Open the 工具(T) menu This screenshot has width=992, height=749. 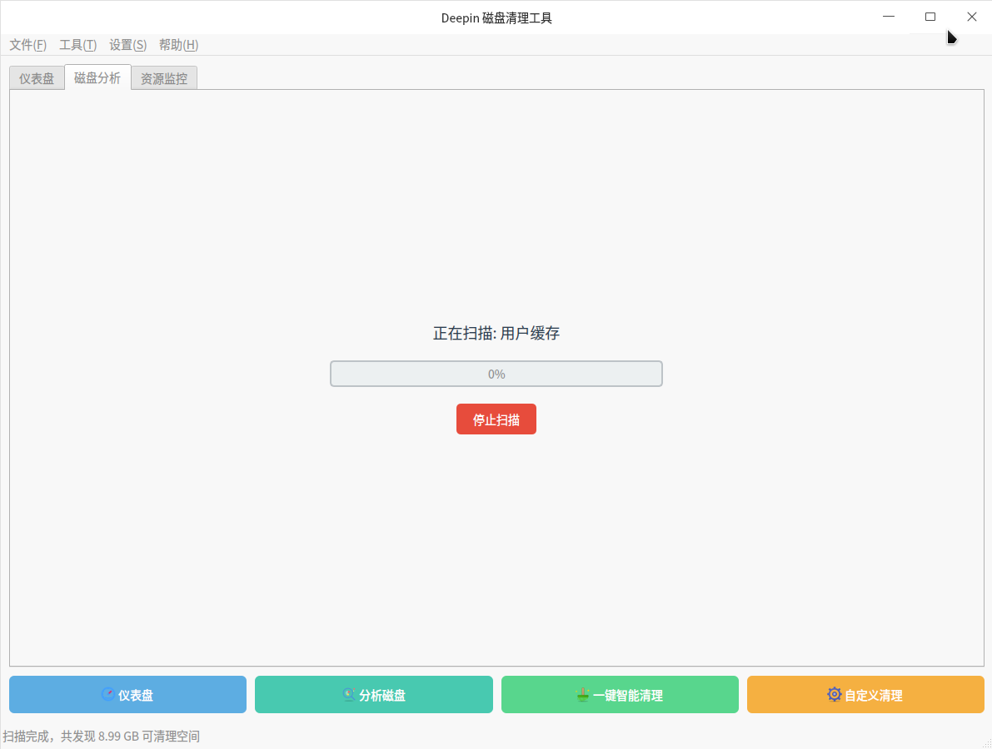77,45
